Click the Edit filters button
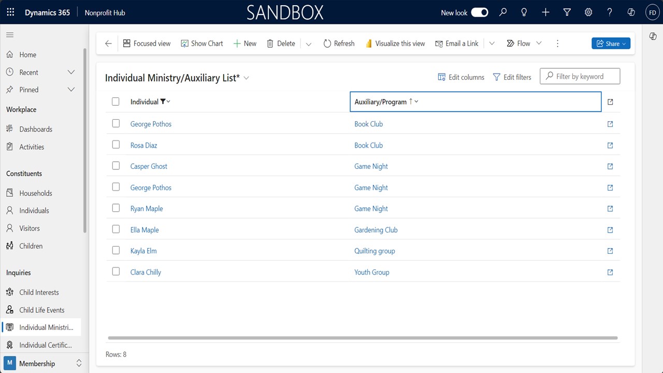This screenshot has width=663, height=373. click(x=512, y=77)
